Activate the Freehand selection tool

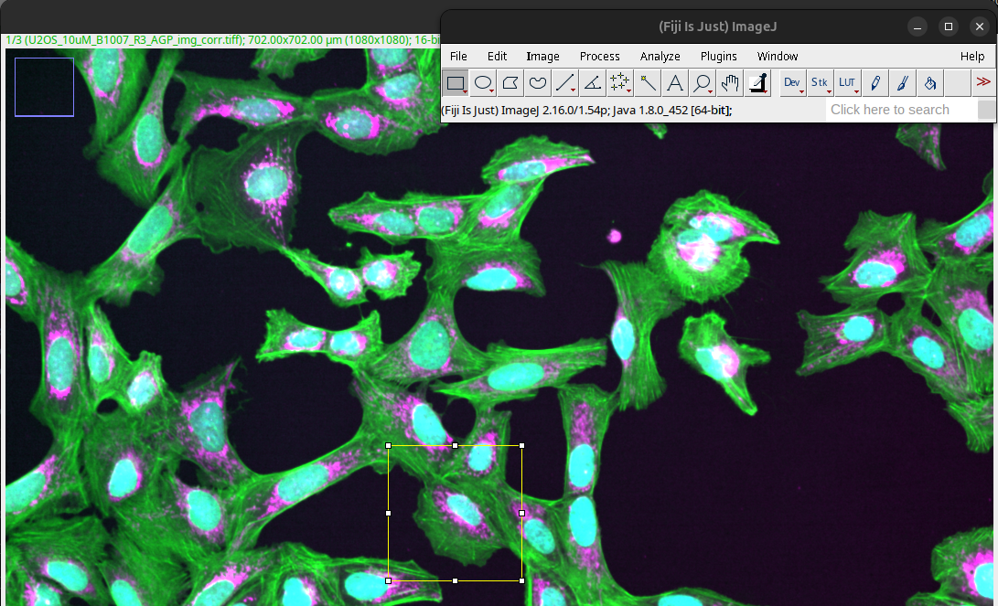[x=538, y=83]
